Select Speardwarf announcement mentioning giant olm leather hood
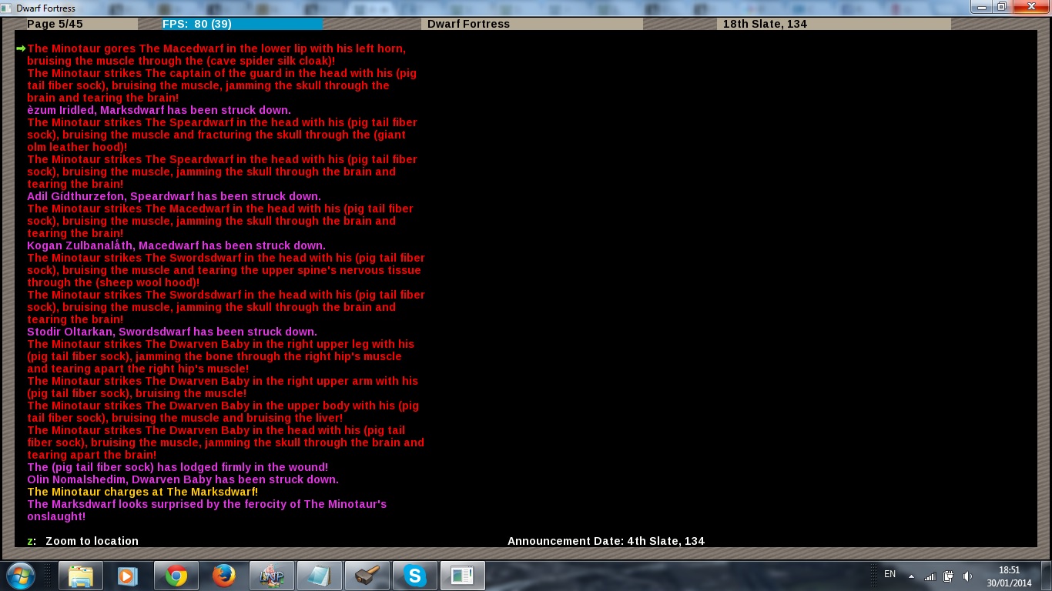Screen dimensions: 1052x591 (222, 135)
